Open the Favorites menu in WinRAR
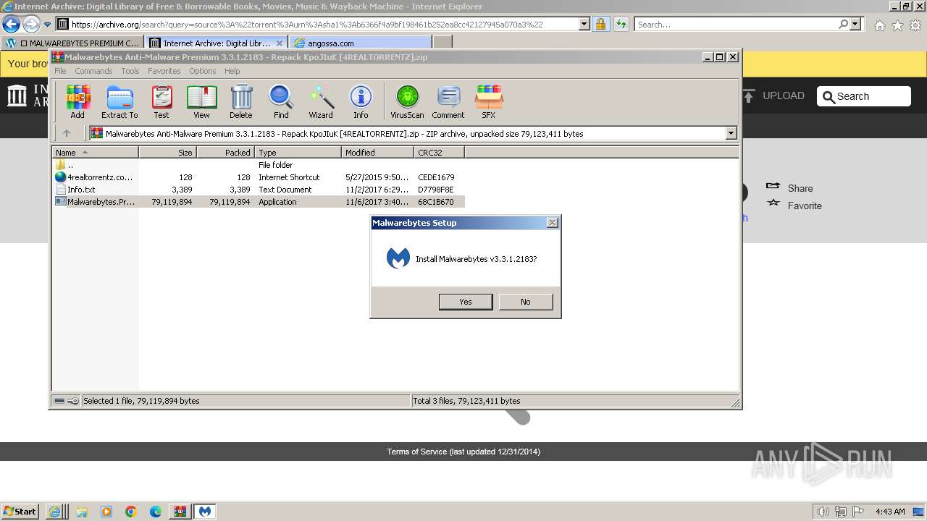Viewport: 927px width, 521px height. tap(164, 71)
